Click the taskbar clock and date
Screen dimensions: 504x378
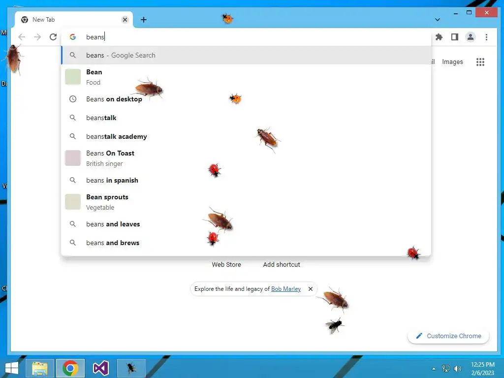pyautogui.click(x=482, y=368)
